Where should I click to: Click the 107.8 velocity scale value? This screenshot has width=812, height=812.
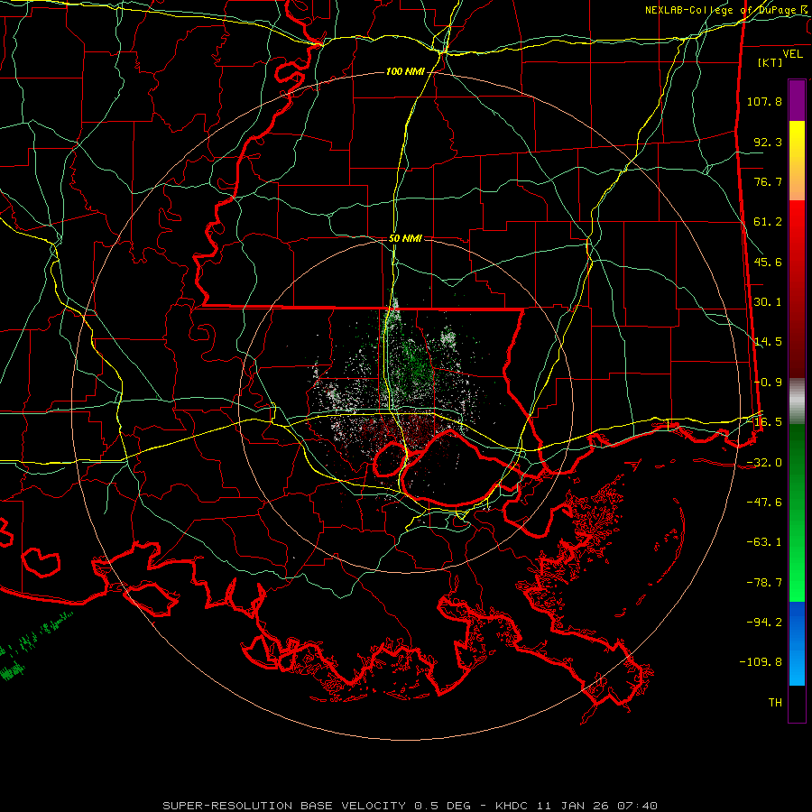click(764, 101)
